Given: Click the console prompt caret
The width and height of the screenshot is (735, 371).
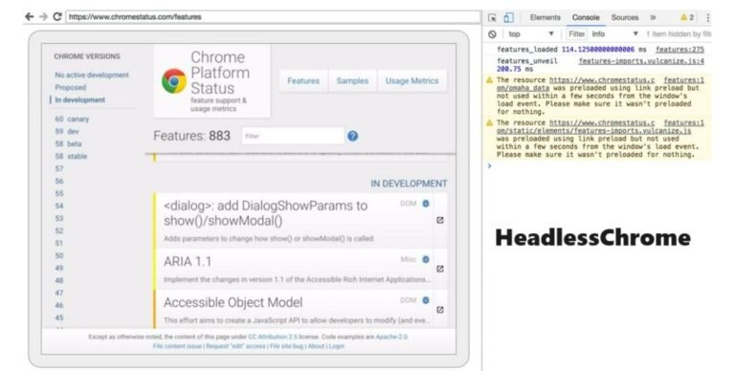Looking at the screenshot, I should pos(490,165).
